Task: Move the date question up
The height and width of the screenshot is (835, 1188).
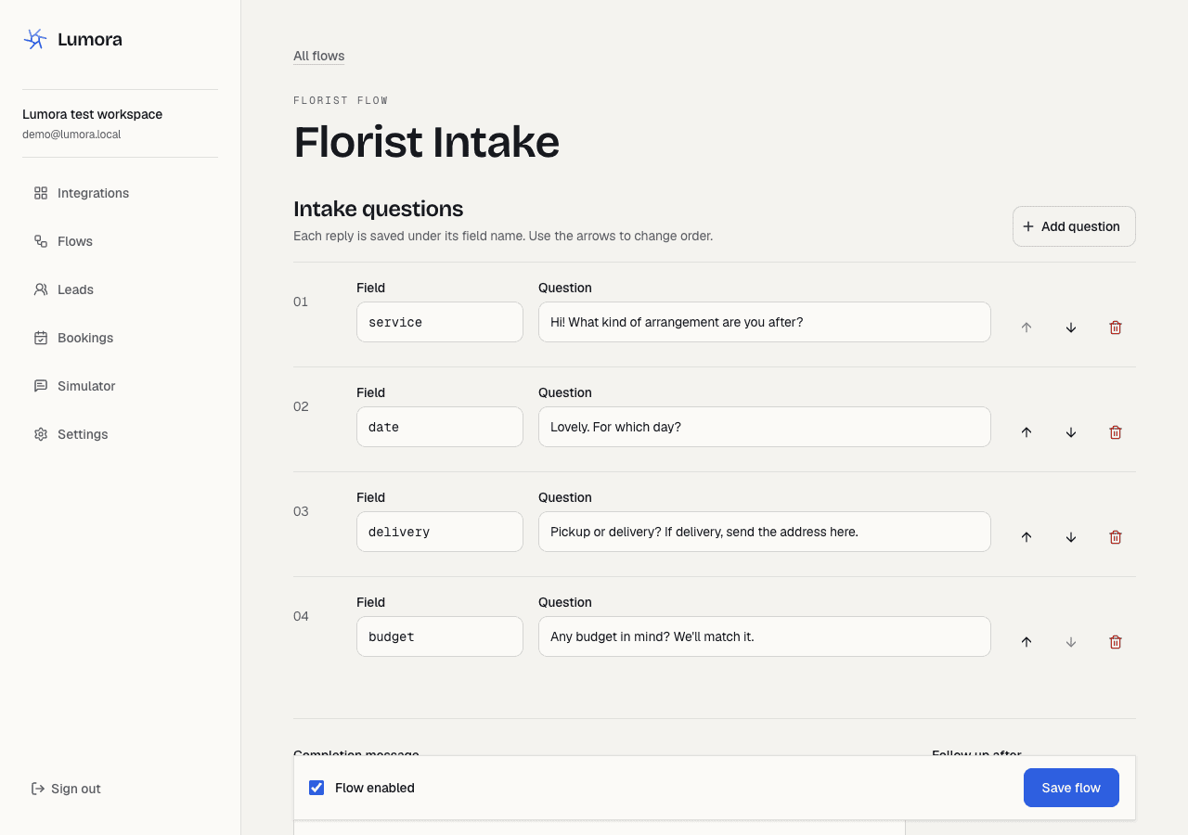Action: (1027, 432)
